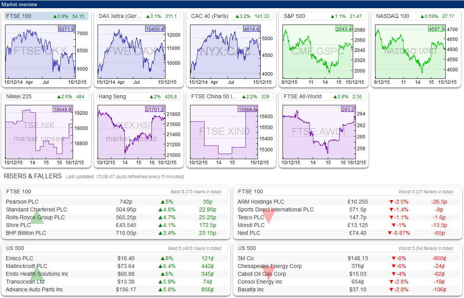Open Consol Energy Inc stock
Image resolution: width=464 pixels, height=298 pixels.
click(x=260, y=282)
